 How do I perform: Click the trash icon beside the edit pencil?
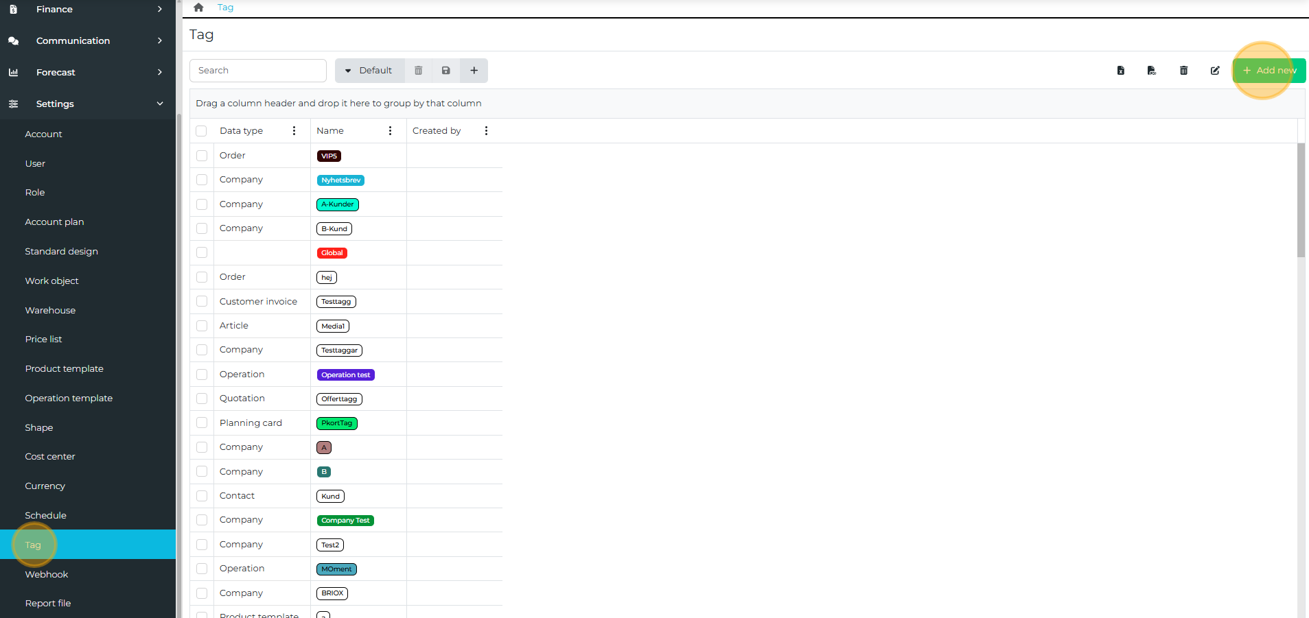(x=1183, y=71)
